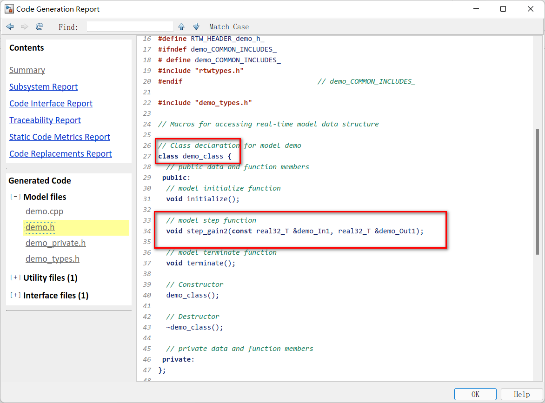Click the '// Macros for accessing' comment line
Screen dimensions: 545x403
click(268, 124)
